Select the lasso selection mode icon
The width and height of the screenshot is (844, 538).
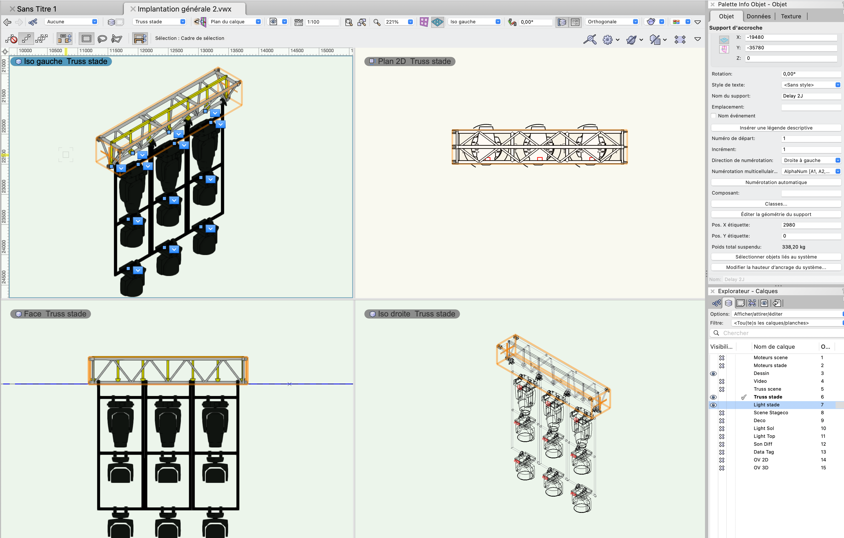click(102, 39)
